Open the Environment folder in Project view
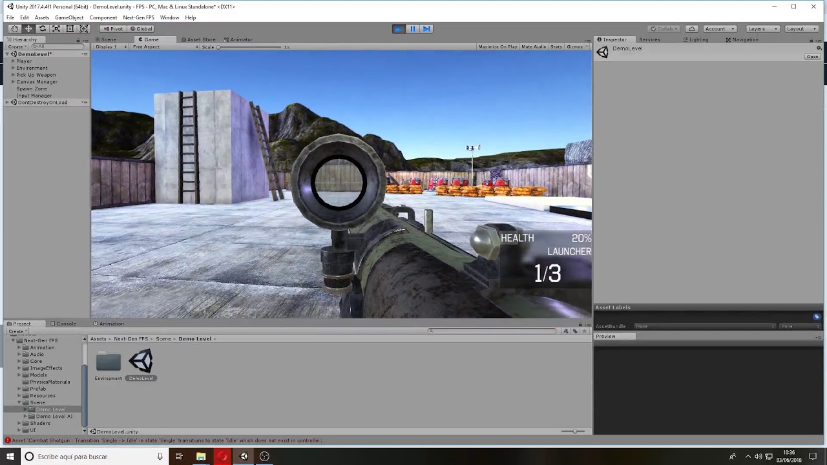 coord(108,362)
